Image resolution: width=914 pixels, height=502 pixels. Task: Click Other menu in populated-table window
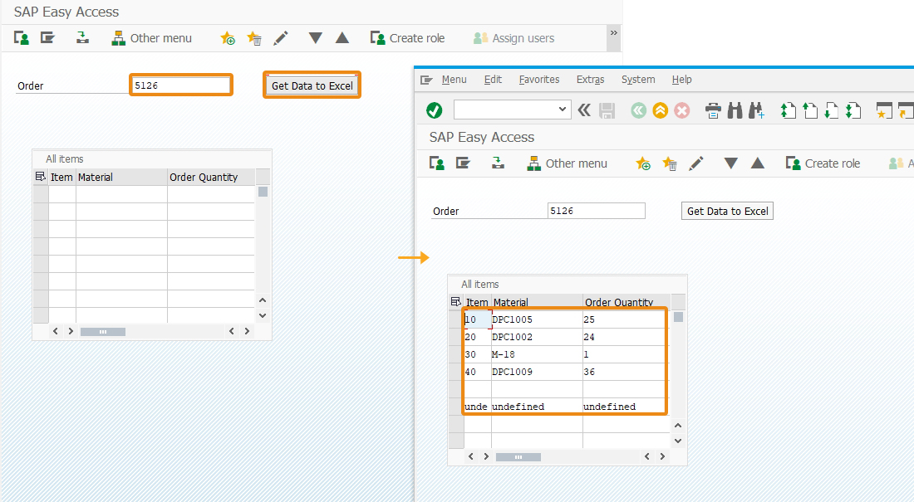(568, 163)
